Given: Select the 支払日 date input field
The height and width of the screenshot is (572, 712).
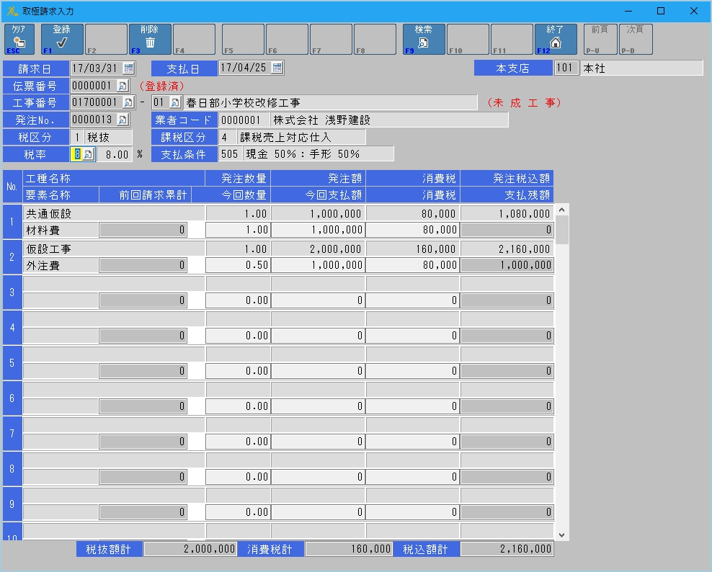Looking at the screenshot, I should [244, 68].
